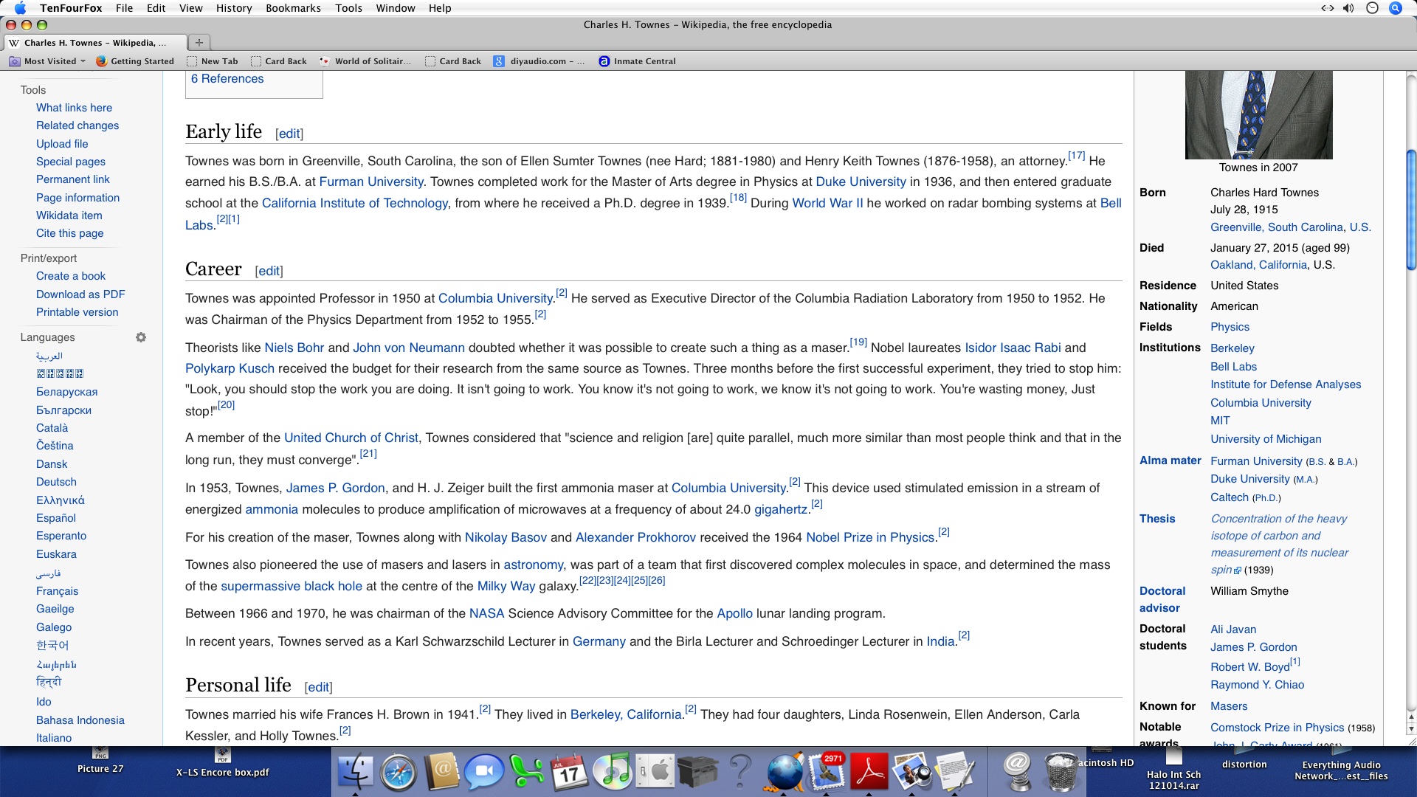Switch to Français language version
This screenshot has height=797, width=1417.
click(57, 591)
